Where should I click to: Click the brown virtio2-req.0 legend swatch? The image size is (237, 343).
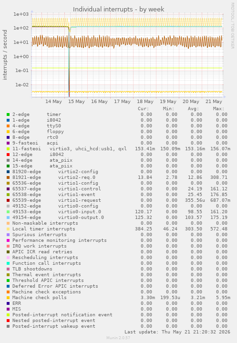[x=8, y=177]
